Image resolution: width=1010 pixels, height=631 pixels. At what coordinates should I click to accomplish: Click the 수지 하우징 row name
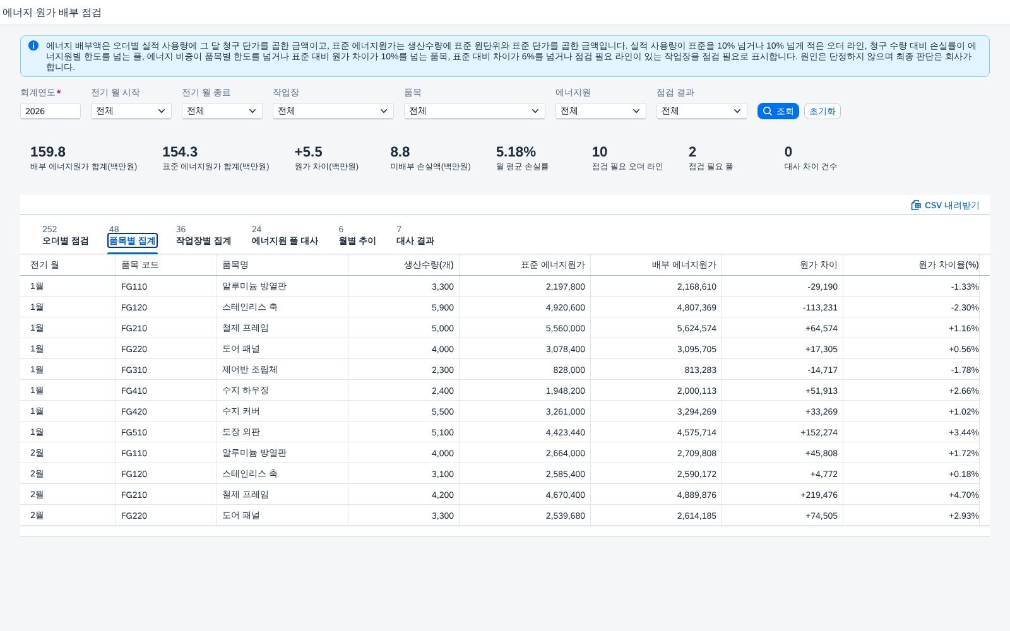[x=246, y=391]
